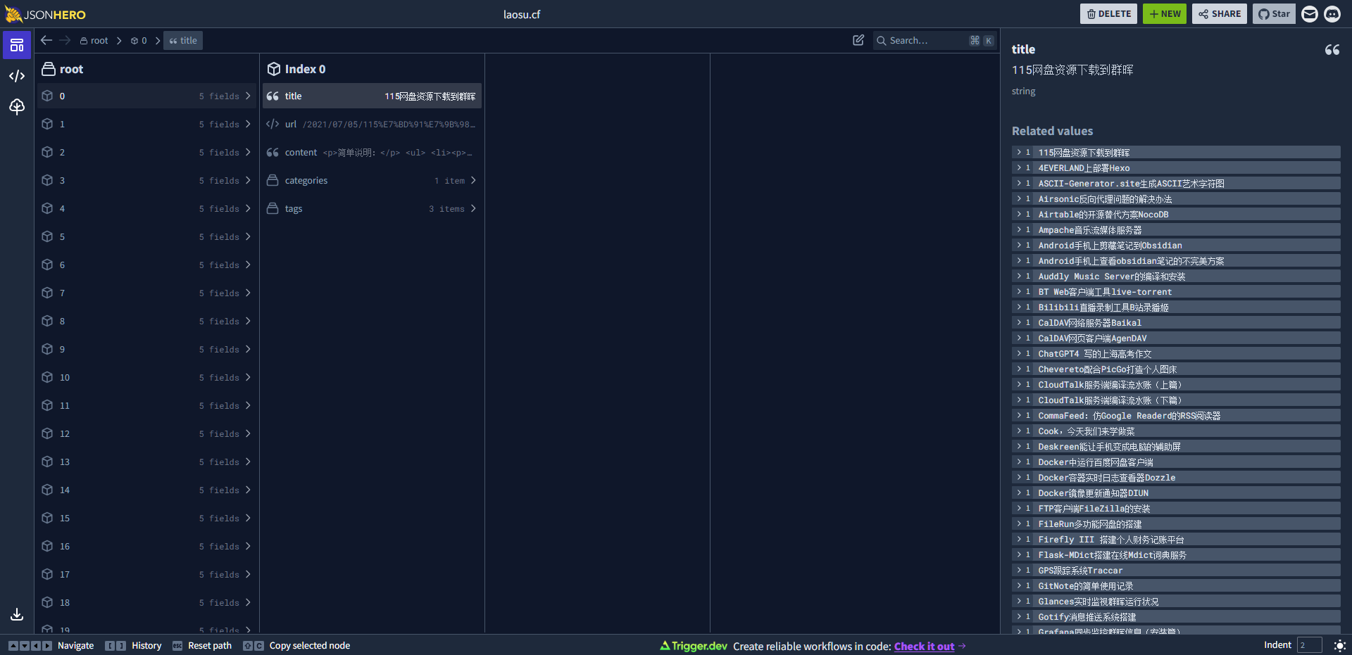Open root item 0
This screenshot has height=655, width=1352.
coord(146,96)
